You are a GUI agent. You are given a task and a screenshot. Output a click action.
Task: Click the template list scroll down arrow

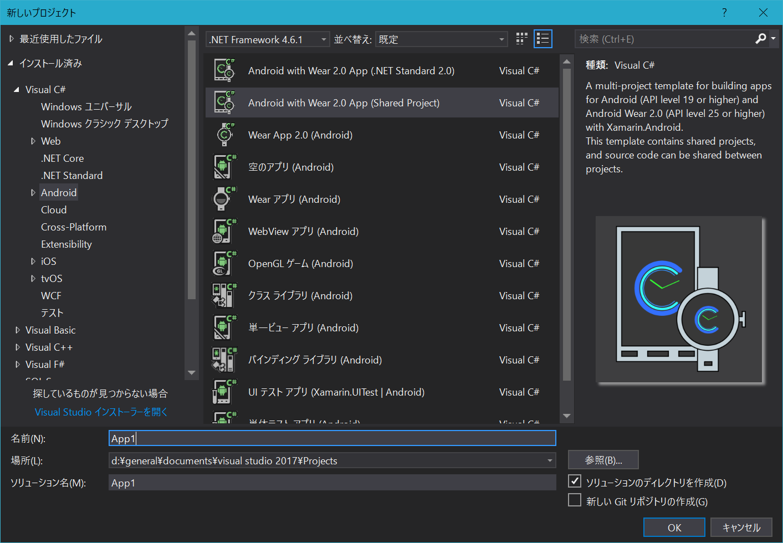point(566,416)
